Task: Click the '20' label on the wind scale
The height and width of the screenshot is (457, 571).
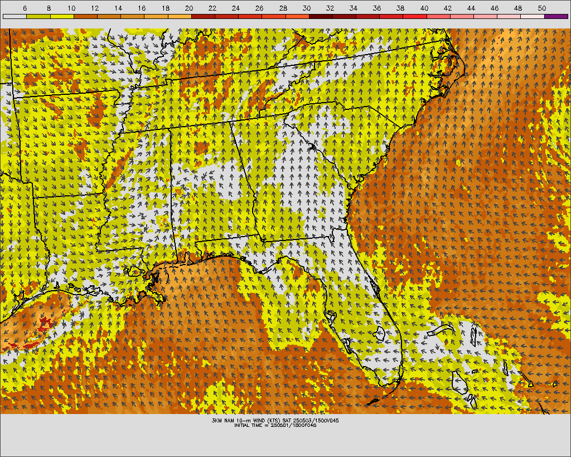Action: [188, 8]
